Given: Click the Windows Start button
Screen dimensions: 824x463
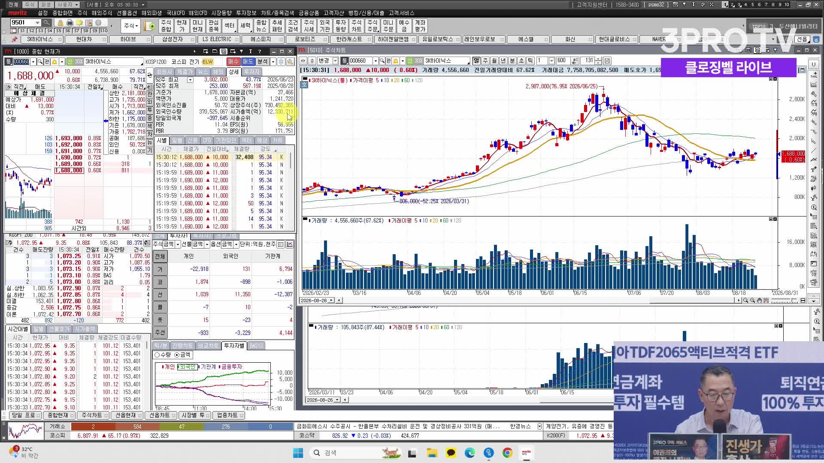Looking at the screenshot, I should (x=298, y=453).
